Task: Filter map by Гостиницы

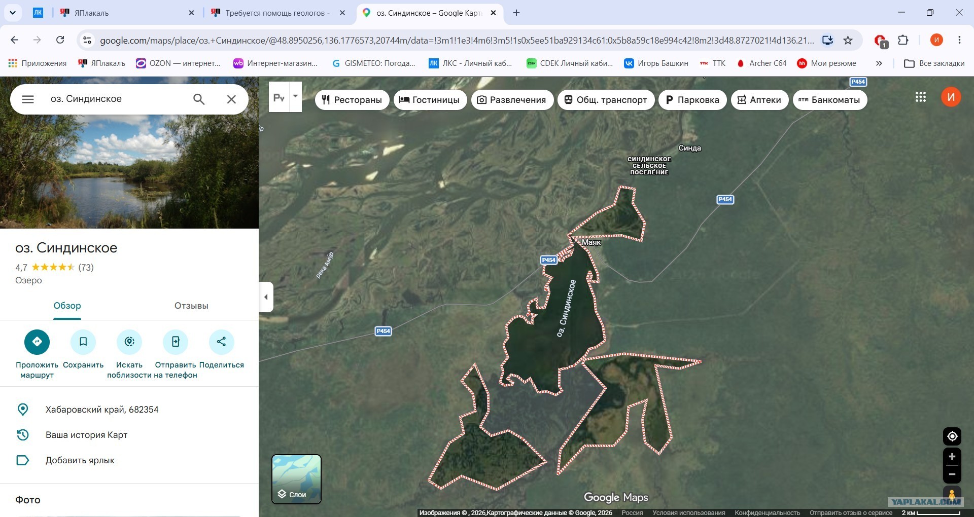Action: tap(430, 100)
